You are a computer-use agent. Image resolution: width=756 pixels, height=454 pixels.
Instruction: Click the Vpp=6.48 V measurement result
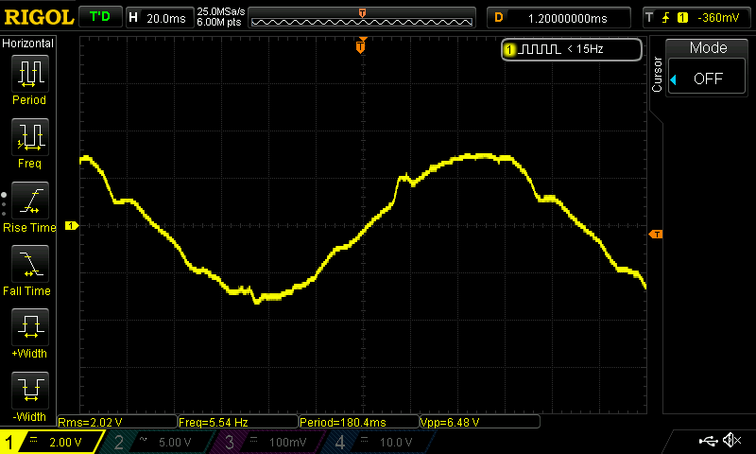click(480, 422)
